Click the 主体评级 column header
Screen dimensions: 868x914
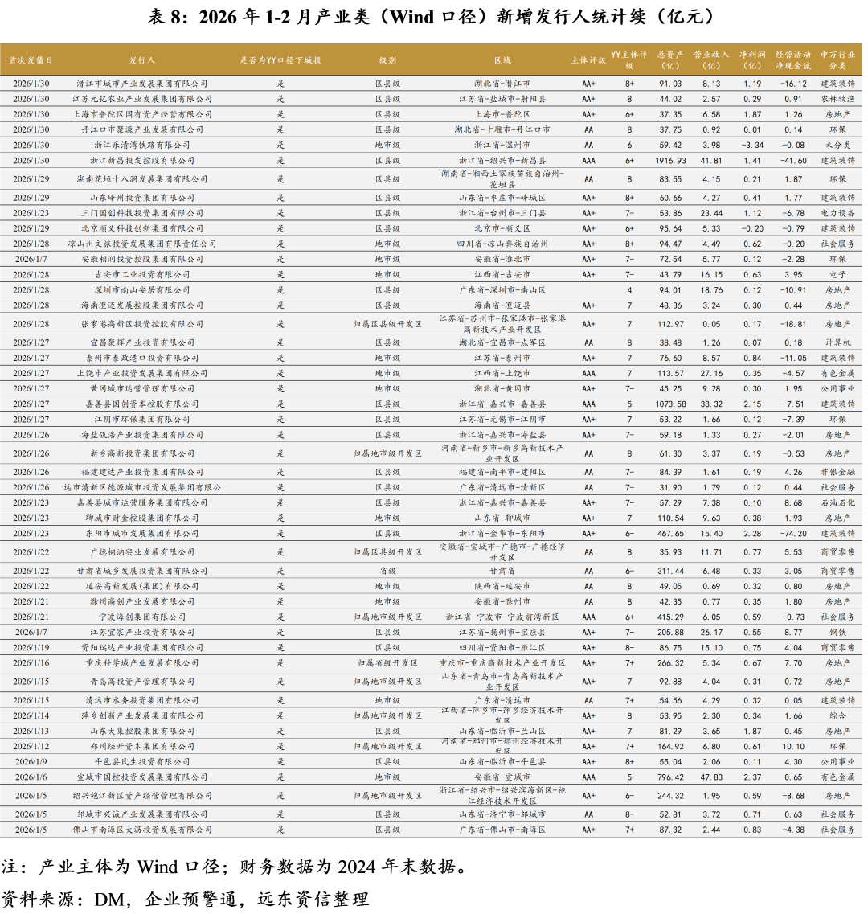point(588,60)
